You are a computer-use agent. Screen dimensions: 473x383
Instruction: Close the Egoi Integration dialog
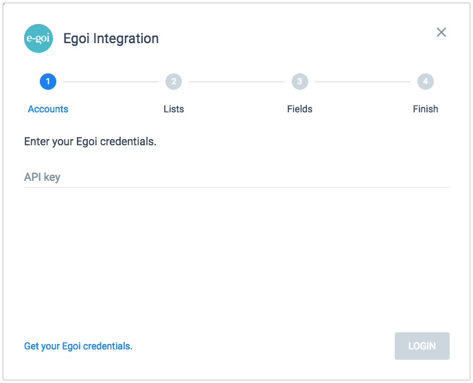pos(441,32)
